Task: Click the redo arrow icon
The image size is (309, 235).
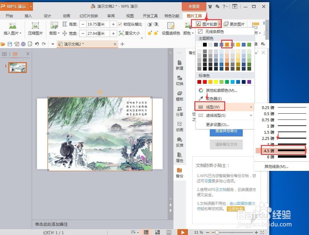Action: [x=44, y=44]
